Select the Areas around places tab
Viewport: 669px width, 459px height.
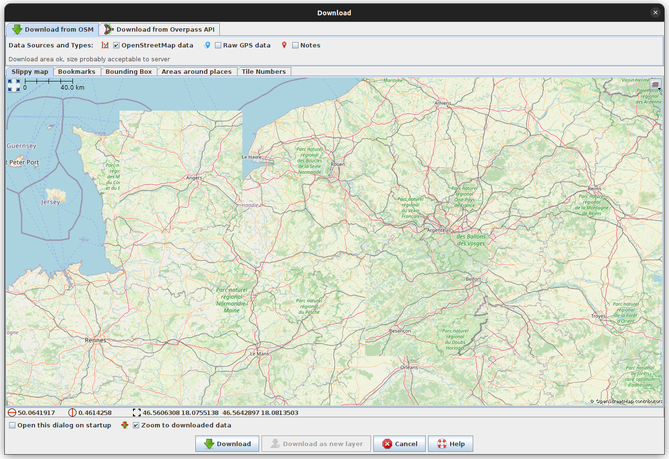pos(196,71)
